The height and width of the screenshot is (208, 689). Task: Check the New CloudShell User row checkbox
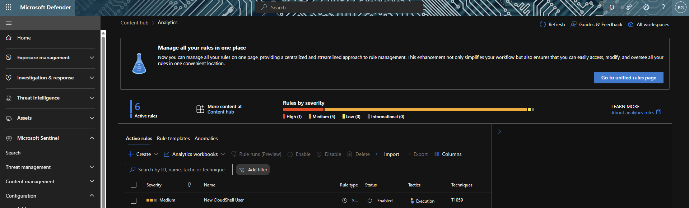[x=134, y=200]
